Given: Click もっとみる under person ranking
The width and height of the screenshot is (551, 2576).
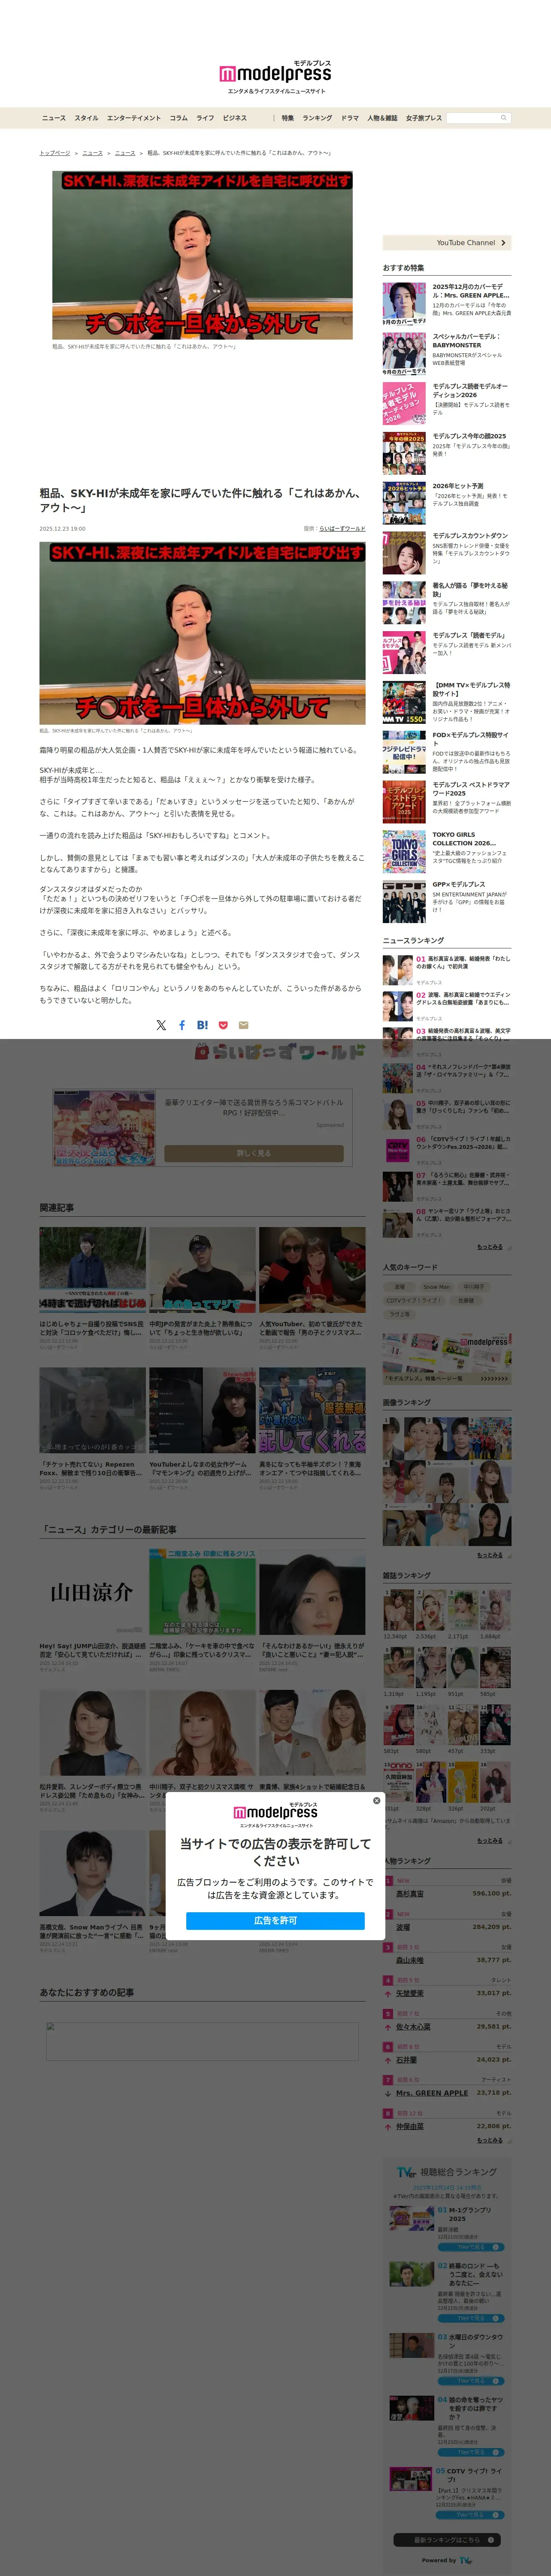Looking at the screenshot, I should (490, 2140).
